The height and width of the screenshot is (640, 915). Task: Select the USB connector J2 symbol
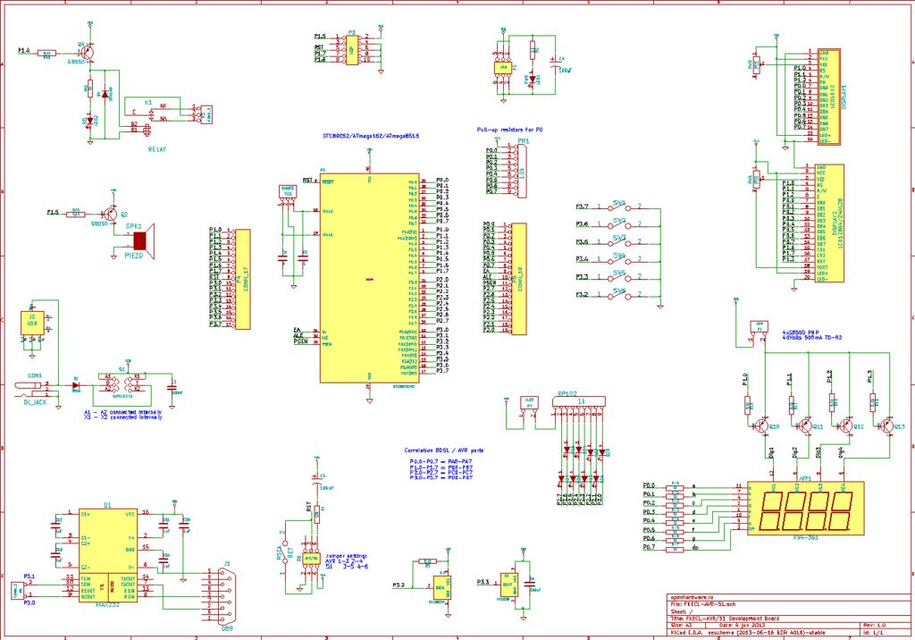(32, 323)
